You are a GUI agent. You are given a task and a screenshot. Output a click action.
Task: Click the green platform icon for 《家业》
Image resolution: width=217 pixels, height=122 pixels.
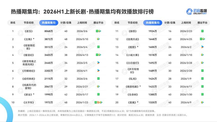point(98,94)
